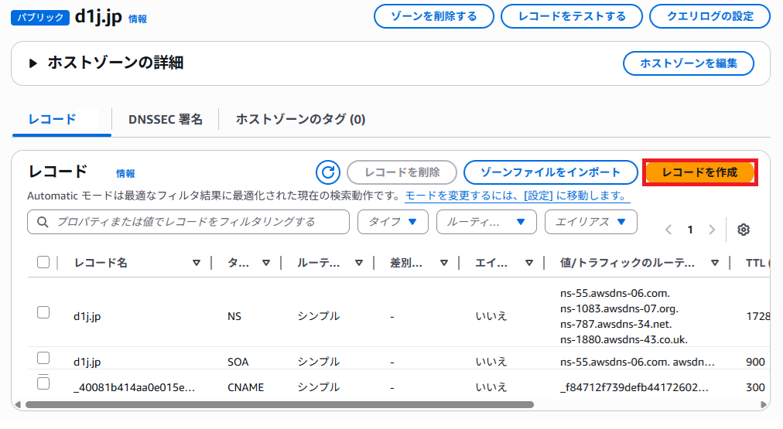The height and width of the screenshot is (429, 783).
Task: Sort by 差別化 column arrow
Action: pyautogui.click(x=444, y=263)
